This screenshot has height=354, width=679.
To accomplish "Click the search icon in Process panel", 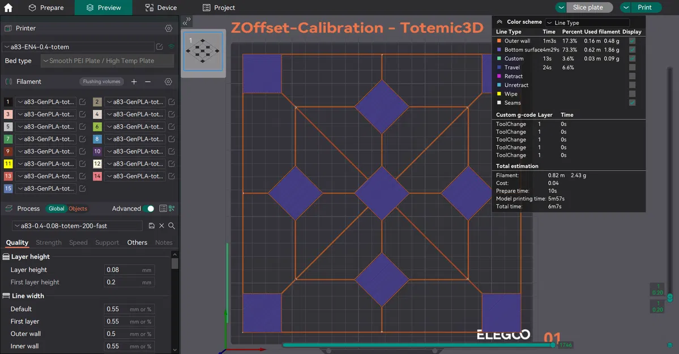I will [172, 226].
